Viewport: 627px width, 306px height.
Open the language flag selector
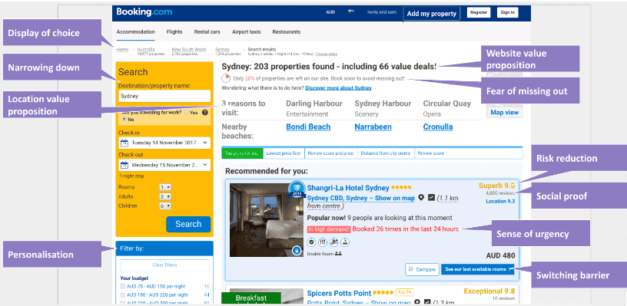coord(350,12)
